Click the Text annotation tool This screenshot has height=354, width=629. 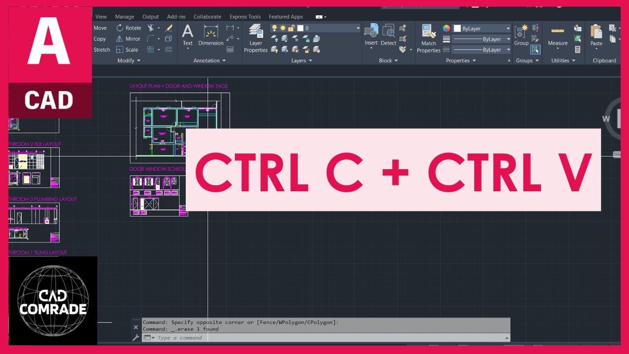point(188,35)
